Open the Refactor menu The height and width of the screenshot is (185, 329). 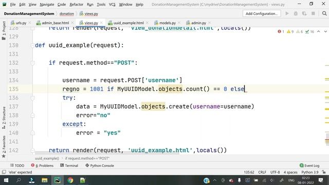[76, 5]
